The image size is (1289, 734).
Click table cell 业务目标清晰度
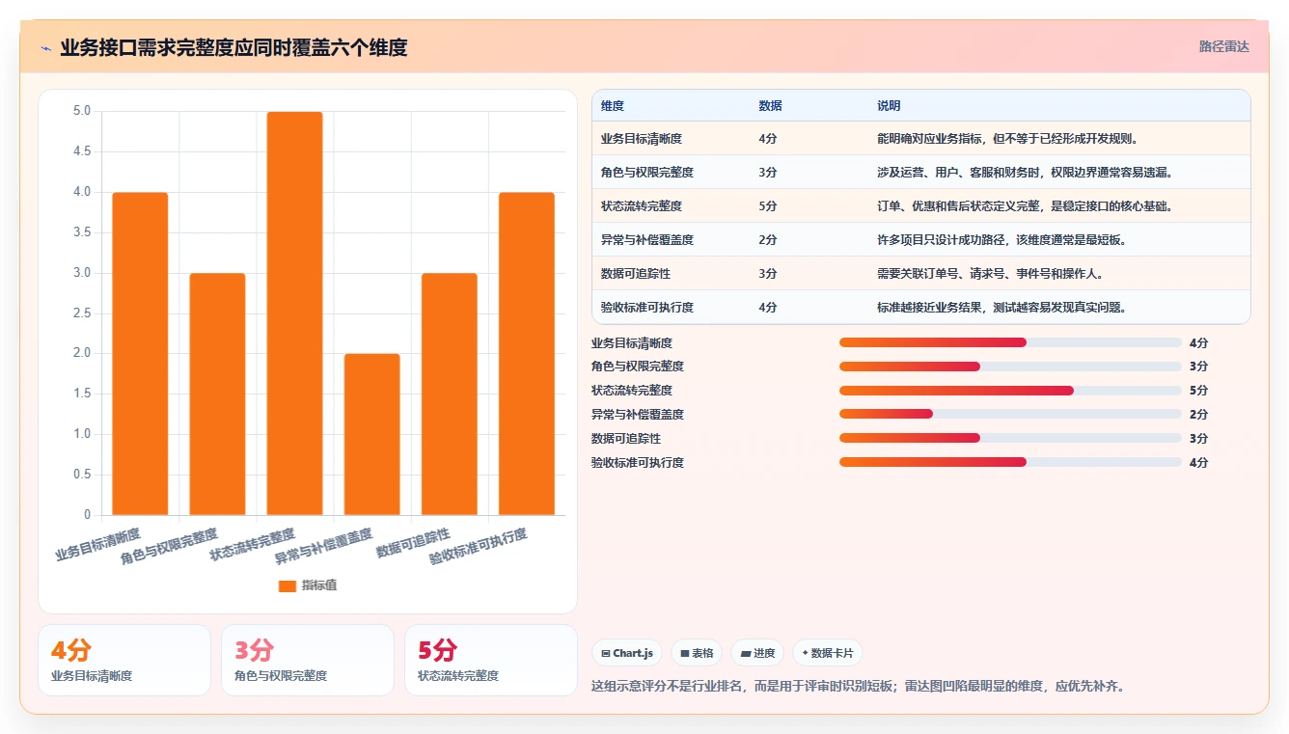point(641,139)
